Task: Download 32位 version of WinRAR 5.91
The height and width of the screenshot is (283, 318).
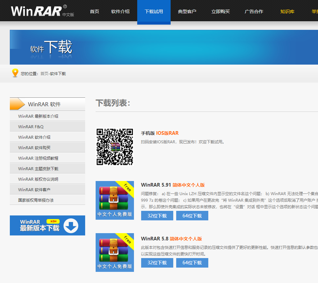Action: pyautogui.click(x=157, y=216)
